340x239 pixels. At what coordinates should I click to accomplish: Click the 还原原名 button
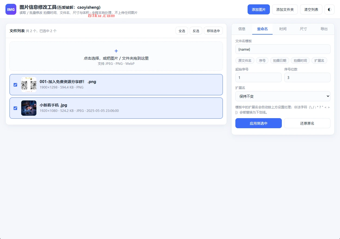[307, 123]
